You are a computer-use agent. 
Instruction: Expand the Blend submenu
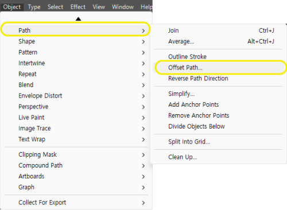click(x=76, y=85)
